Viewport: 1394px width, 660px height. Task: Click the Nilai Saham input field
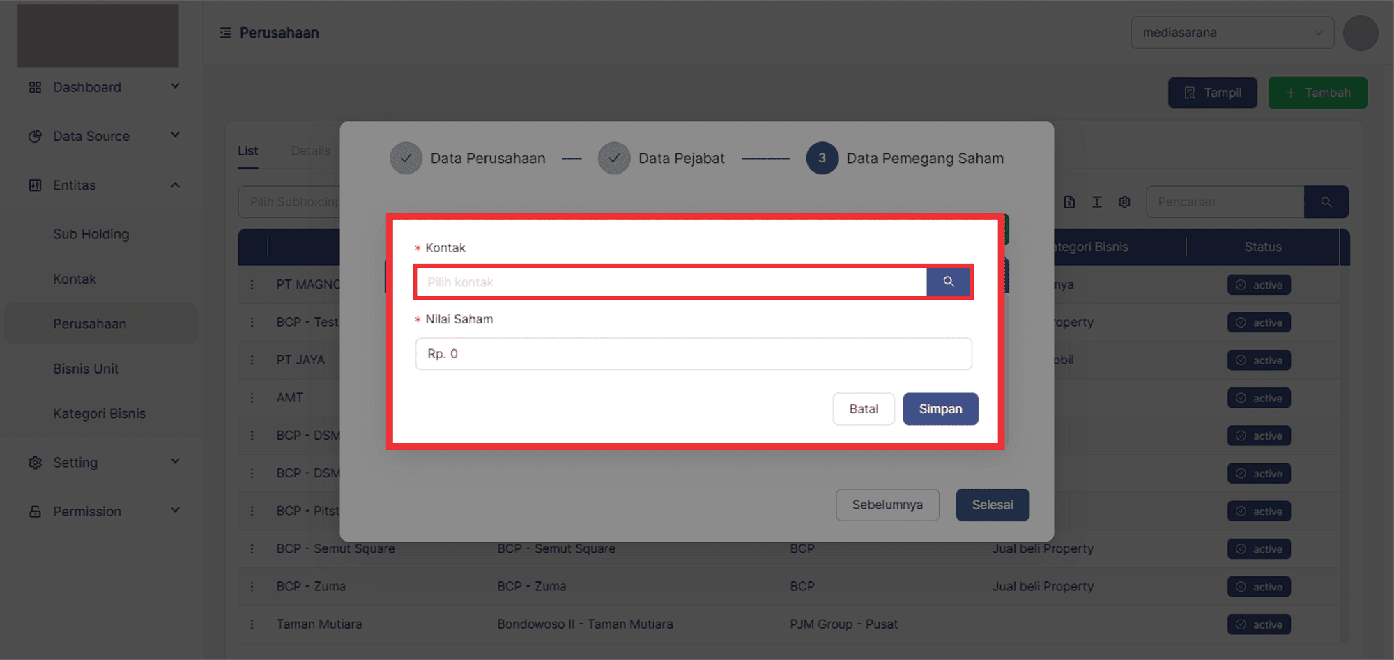click(694, 354)
